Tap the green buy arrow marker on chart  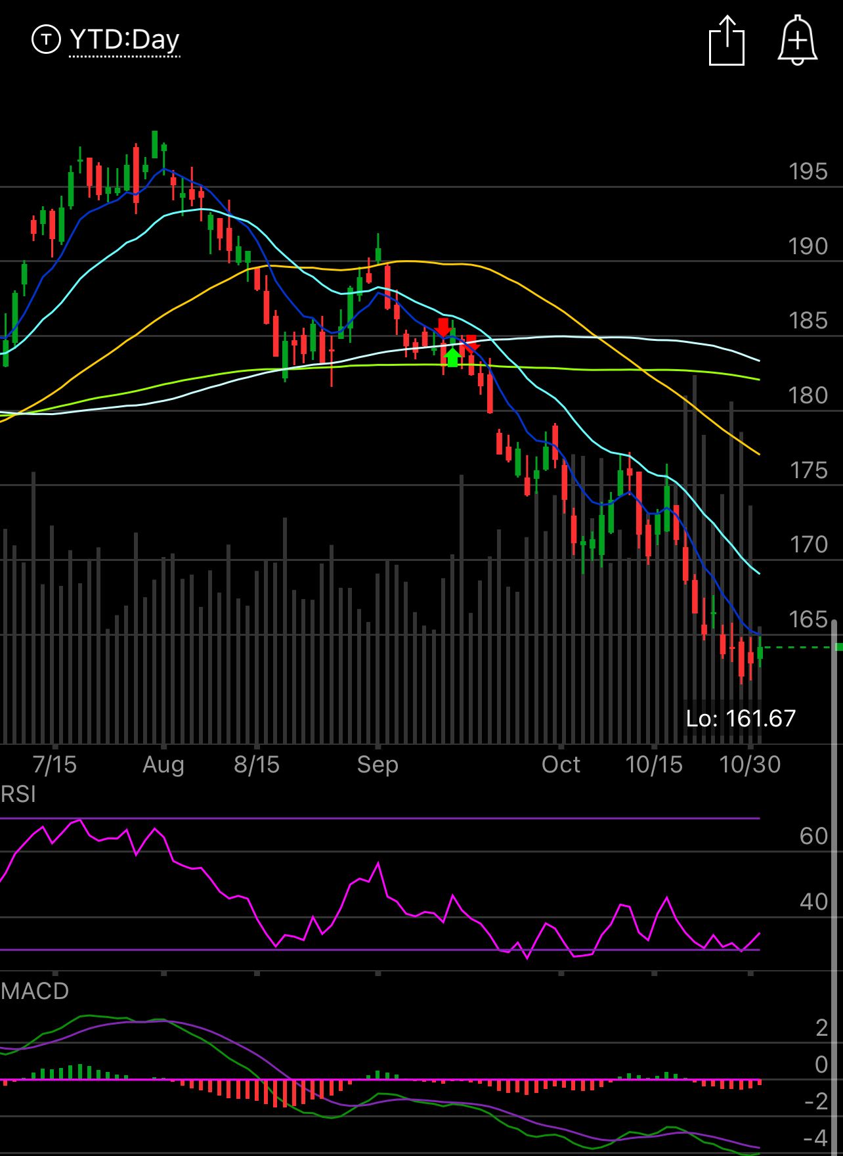[452, 357]
